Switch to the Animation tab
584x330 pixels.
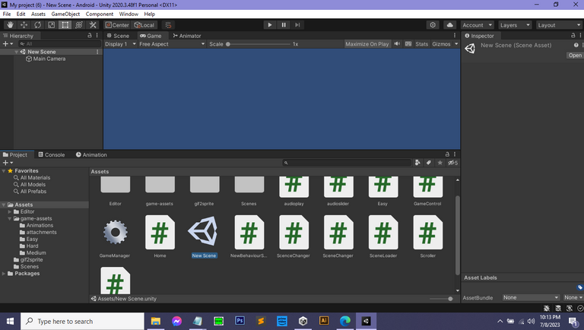pos(91,154)
